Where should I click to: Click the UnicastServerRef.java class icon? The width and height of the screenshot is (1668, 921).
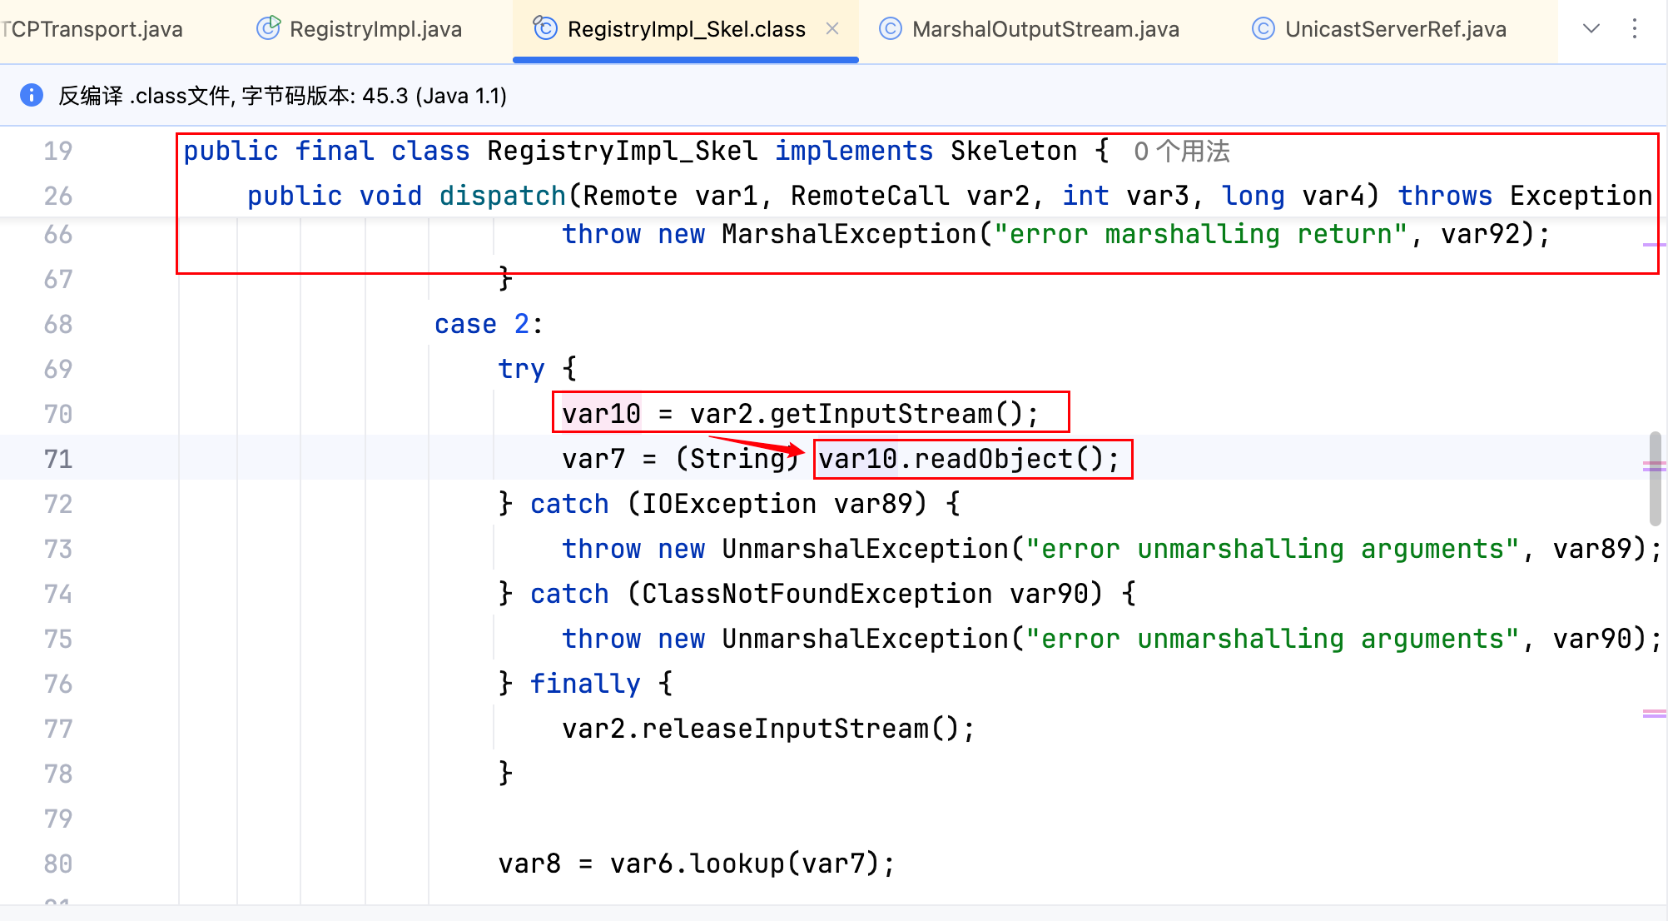click(x=1263, y=29)
